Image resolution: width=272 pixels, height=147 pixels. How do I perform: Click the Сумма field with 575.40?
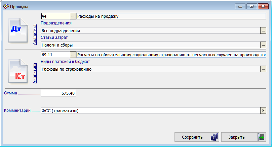coord(58,93)
